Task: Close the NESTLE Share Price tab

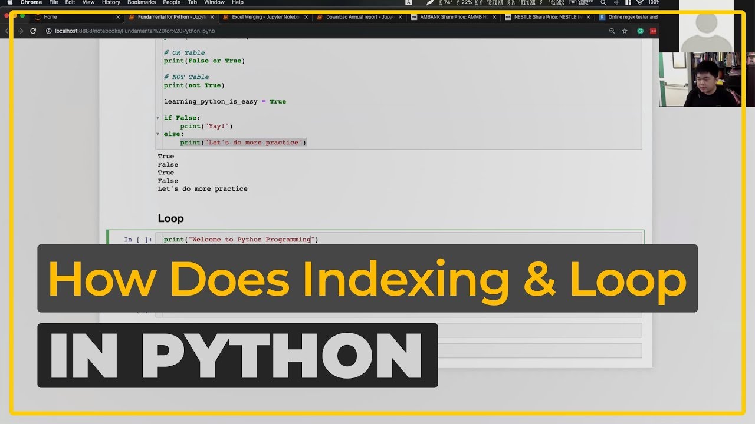Action: pyautogui.click(x=589, y=17)
